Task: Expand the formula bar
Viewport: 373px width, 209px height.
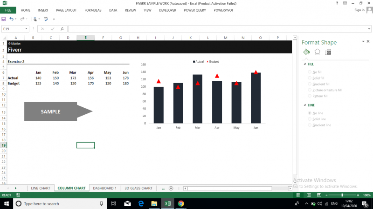Action: [369, 29]
